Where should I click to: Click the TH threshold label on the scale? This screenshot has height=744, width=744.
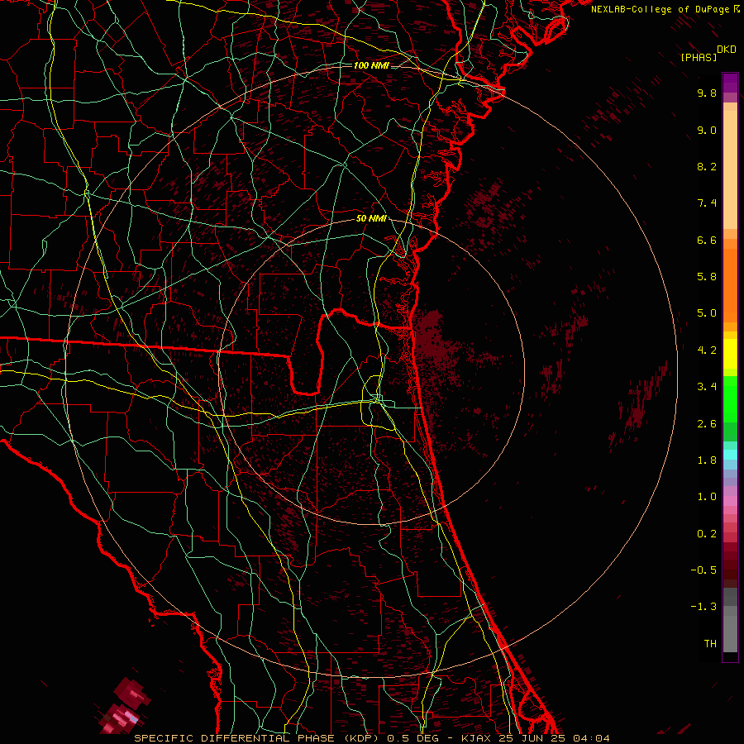click(x=710, y=644)
